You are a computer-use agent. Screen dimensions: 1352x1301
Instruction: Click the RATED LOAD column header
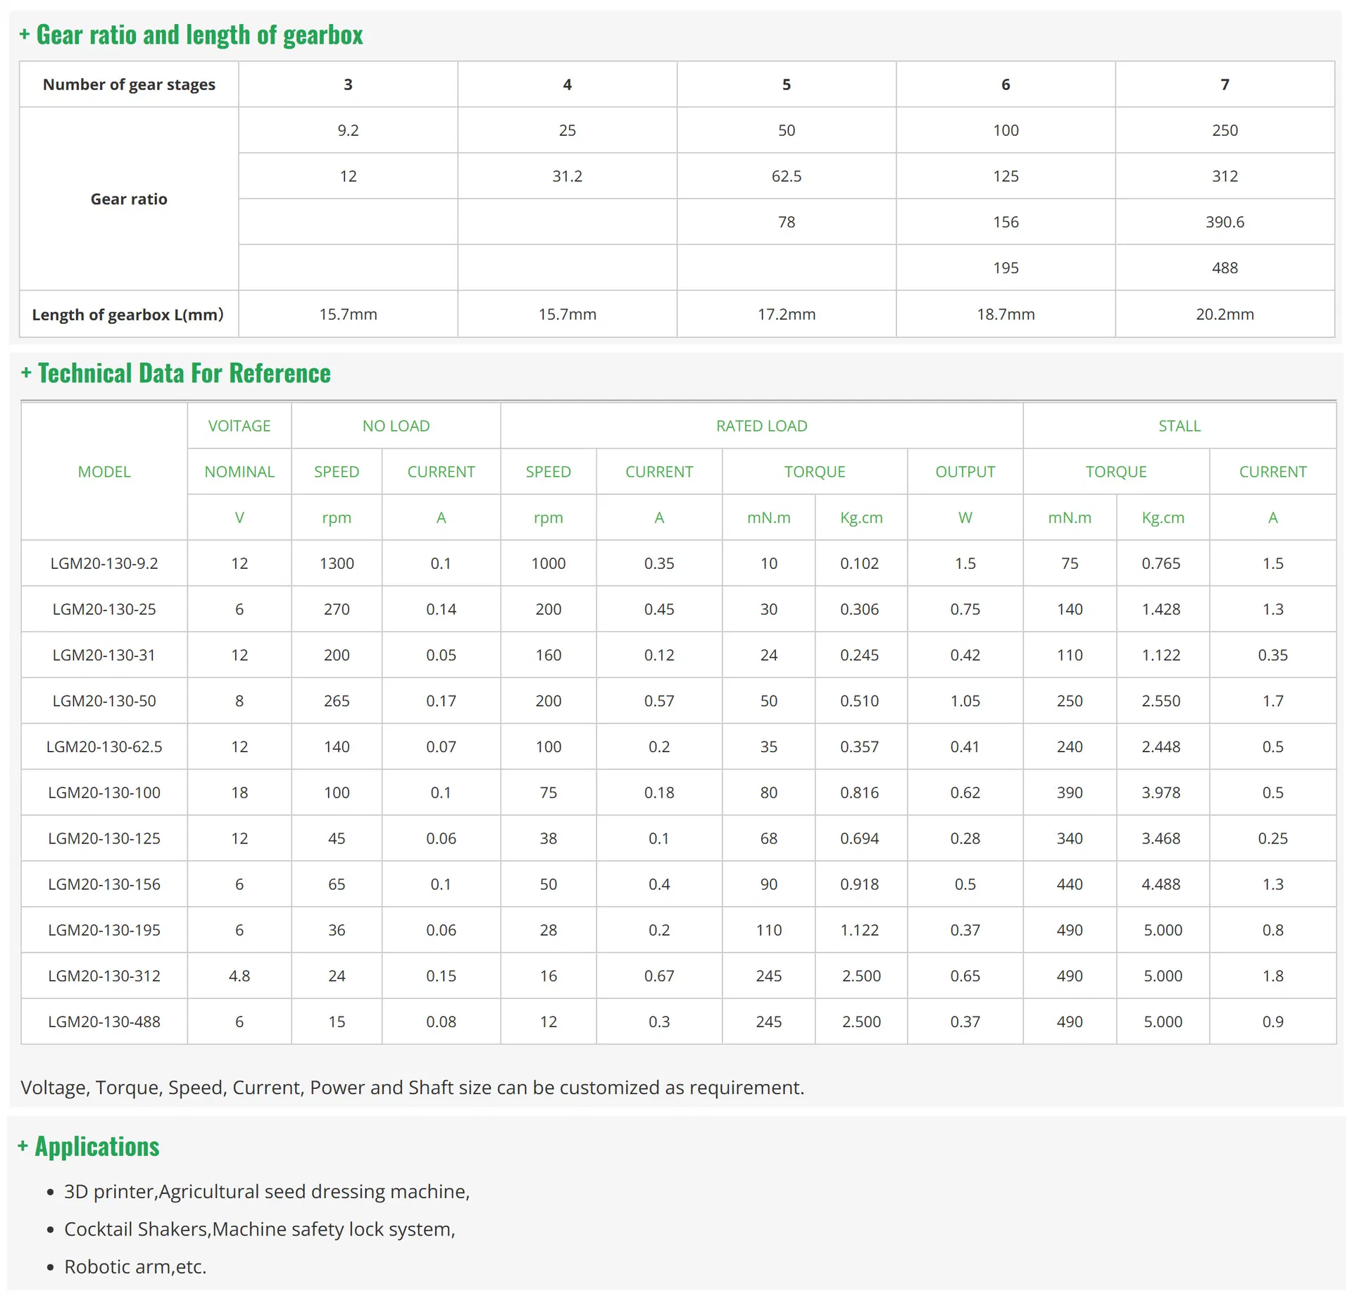(x=761, y=426)
